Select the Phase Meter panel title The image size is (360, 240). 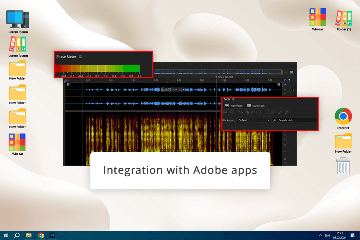[66, 57]
